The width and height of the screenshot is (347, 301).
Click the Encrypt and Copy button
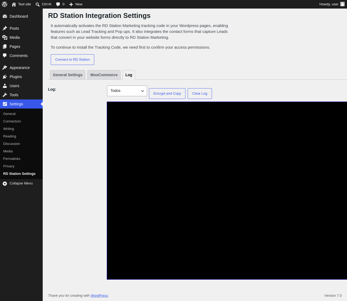point(167,94)
